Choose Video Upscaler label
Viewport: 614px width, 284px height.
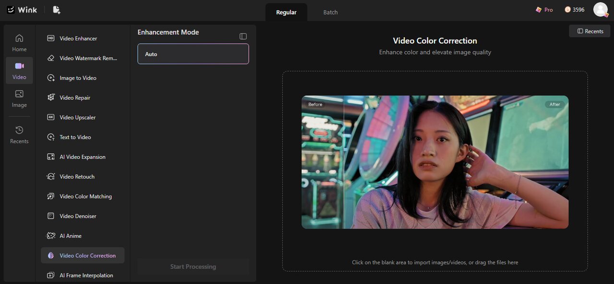tap(78, 117)
